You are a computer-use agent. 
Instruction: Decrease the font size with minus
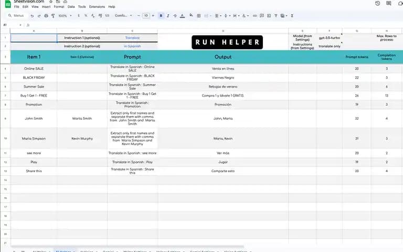(x=139, y=16)
